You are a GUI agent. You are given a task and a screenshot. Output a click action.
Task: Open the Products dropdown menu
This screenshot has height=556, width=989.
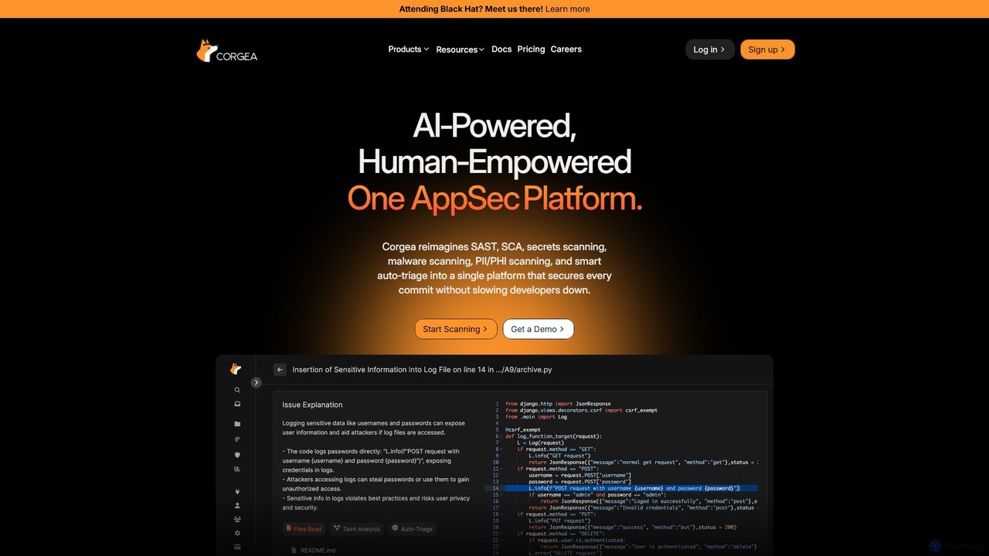(x=409, y=49)
